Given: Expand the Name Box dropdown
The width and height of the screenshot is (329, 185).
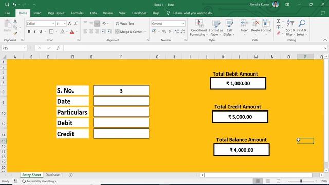Looking at the screenshot, I should click(25, 48).
